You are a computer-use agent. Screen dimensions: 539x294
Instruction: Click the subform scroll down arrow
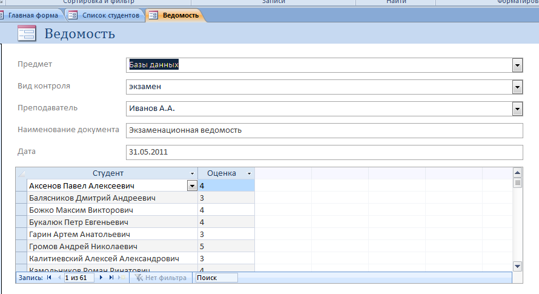click(517, 266)
